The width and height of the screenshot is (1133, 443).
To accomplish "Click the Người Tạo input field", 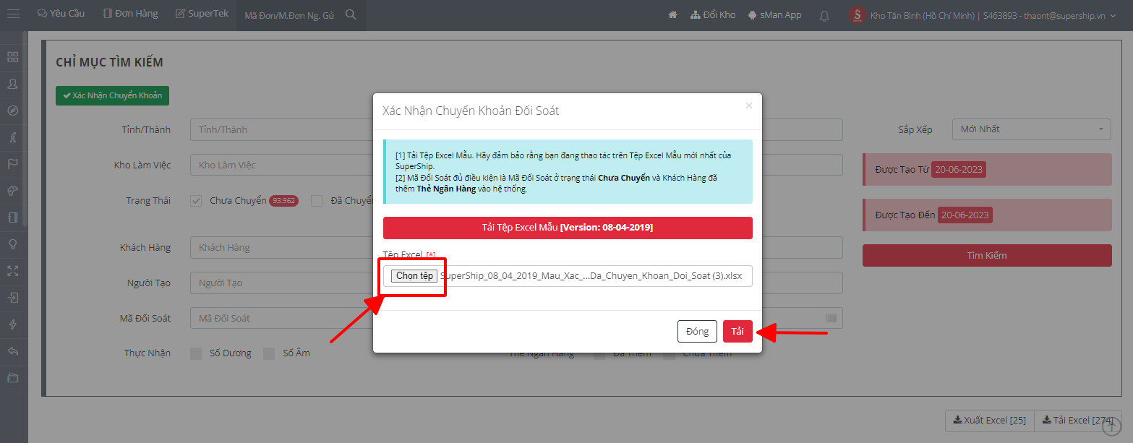I will tap(281, 283).
